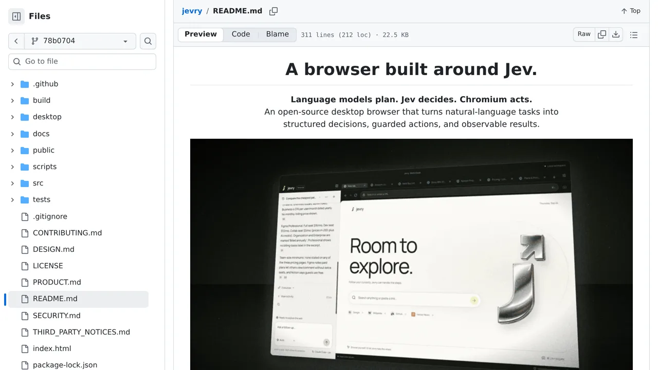This screenshot has width=658, height=370.
Task: Open the tests folder icon
Action: (x=25, y=200)
